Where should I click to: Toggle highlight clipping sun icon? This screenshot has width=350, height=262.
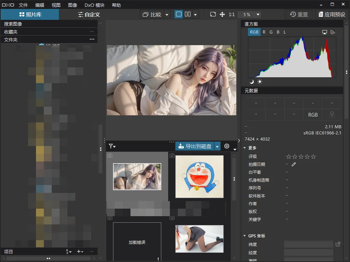[260, 82]
